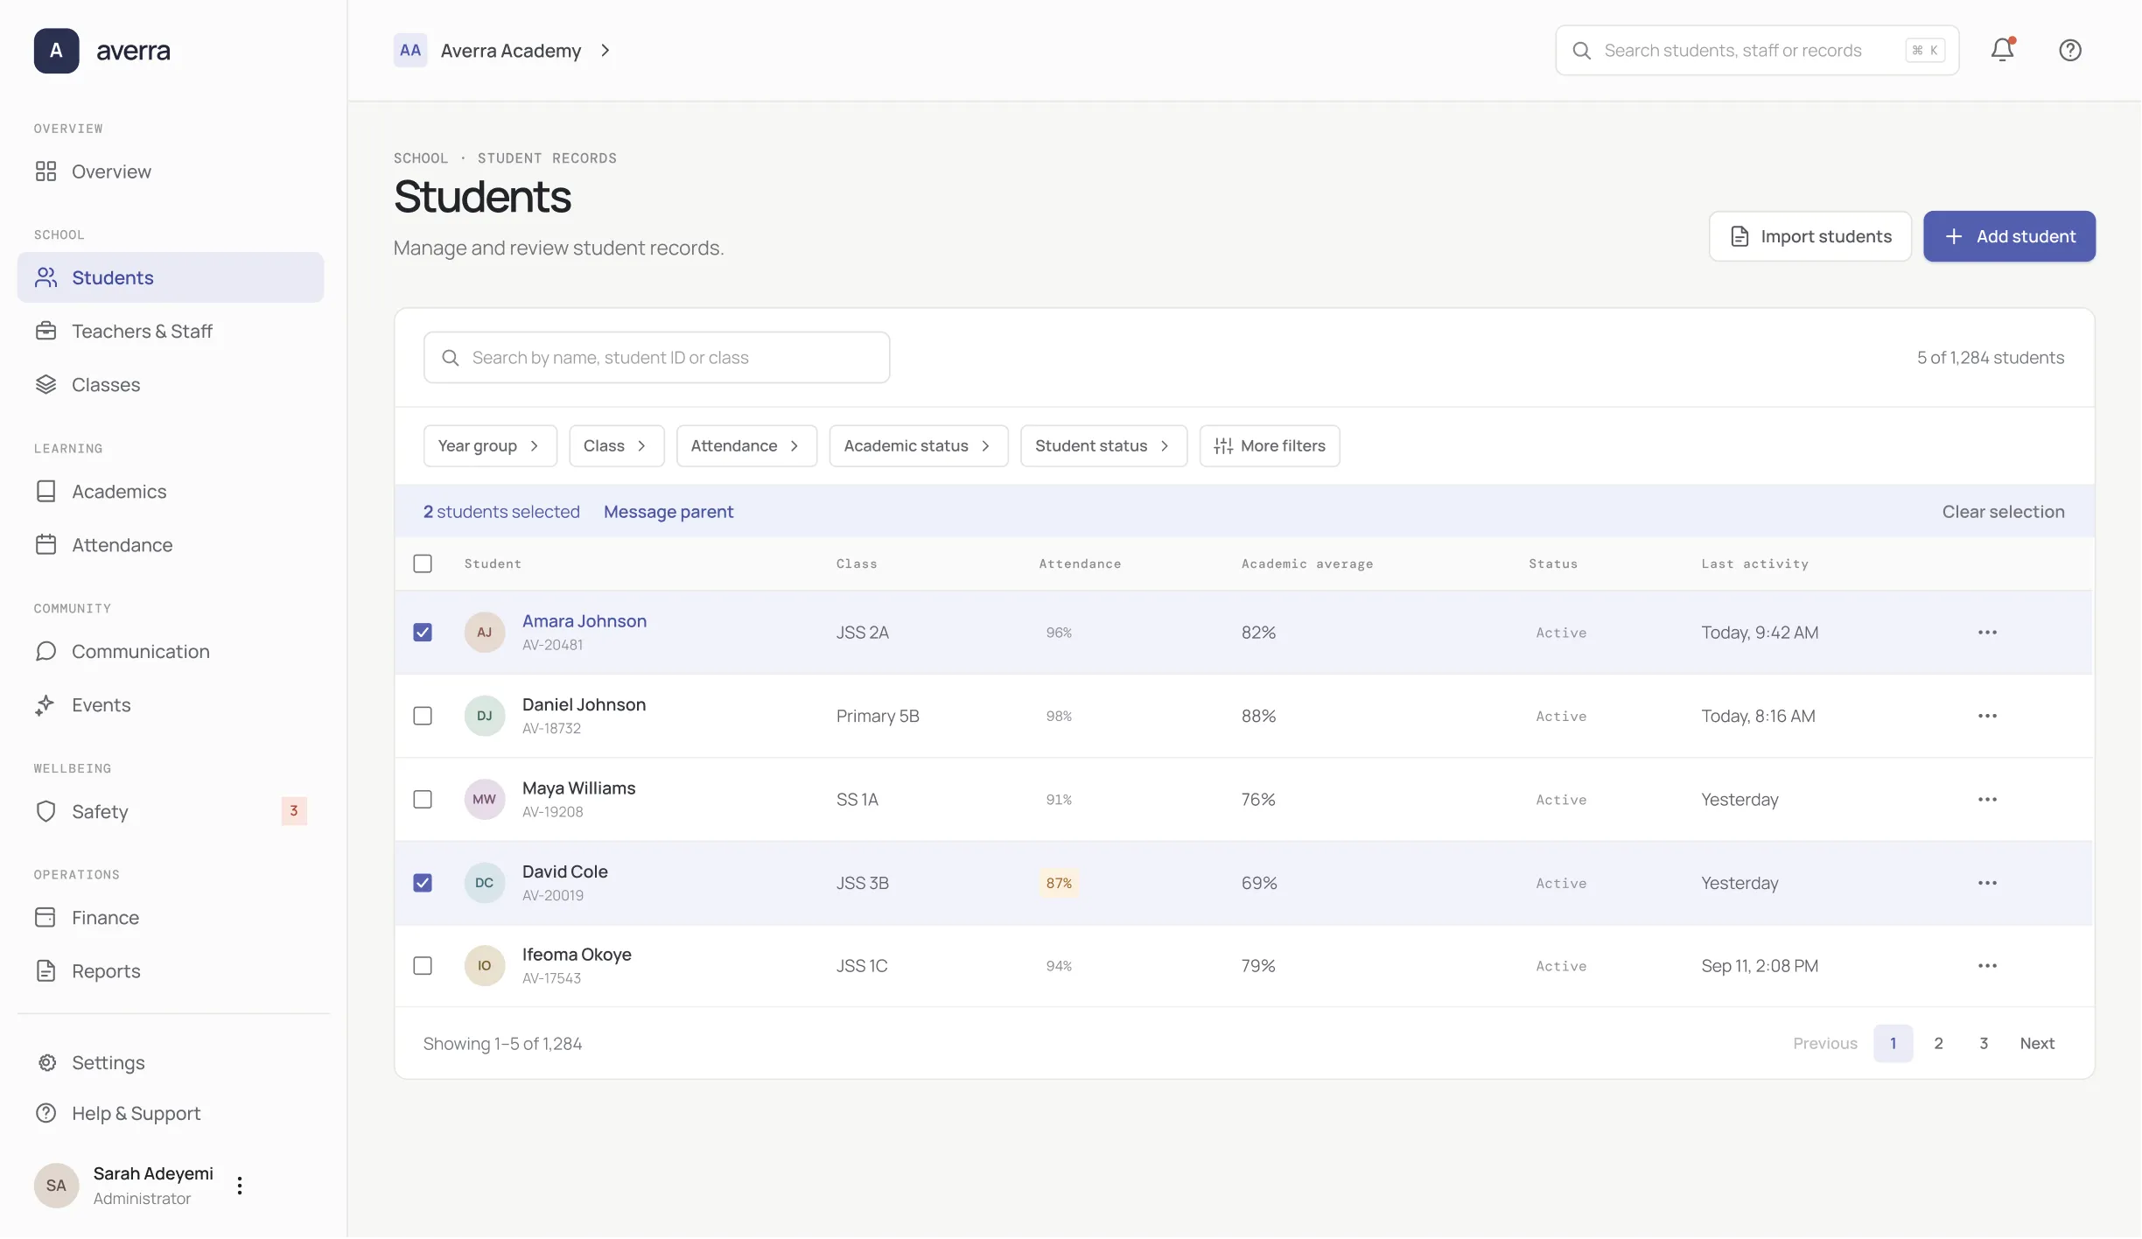Open row actions for Daniel Johnson

1987,716
